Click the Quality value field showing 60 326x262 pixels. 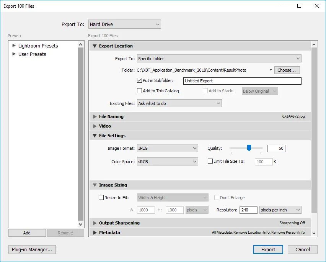[x=276, y=148]
